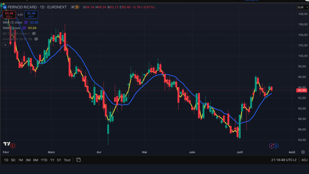Click the 0,00 spread value

click(20, 14)
